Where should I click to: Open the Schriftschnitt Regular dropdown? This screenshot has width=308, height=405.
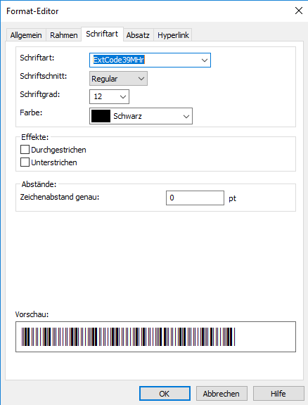[118, 79]
